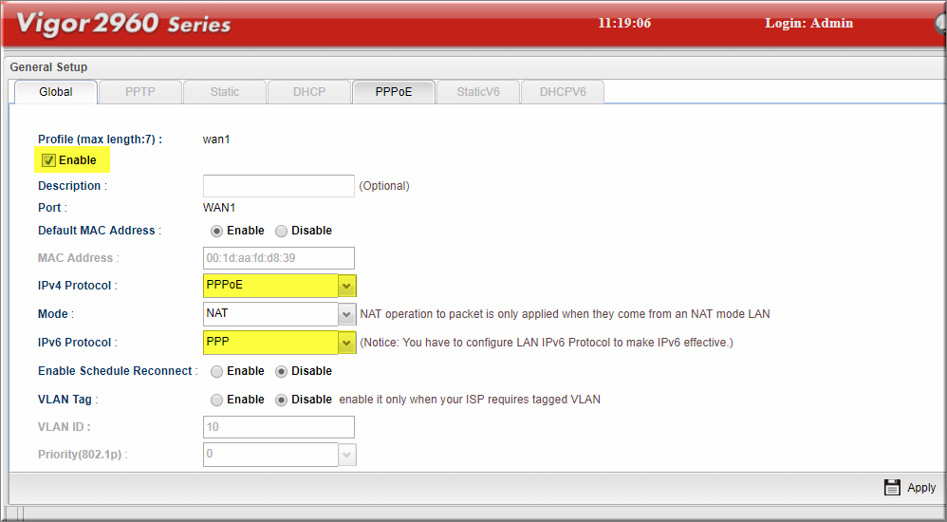Click inside the Description text field
Viewport: 947px width, 522px height.
[x=278, y=186]
